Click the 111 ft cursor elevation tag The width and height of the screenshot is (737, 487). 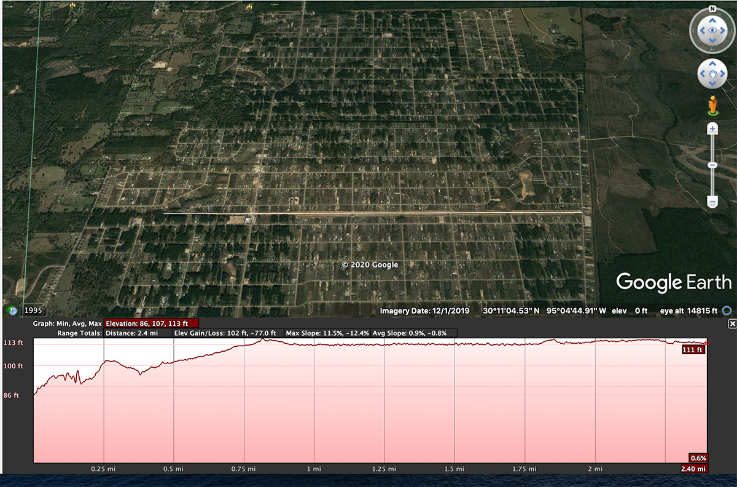pyautogui.click(x=693, y=349)
